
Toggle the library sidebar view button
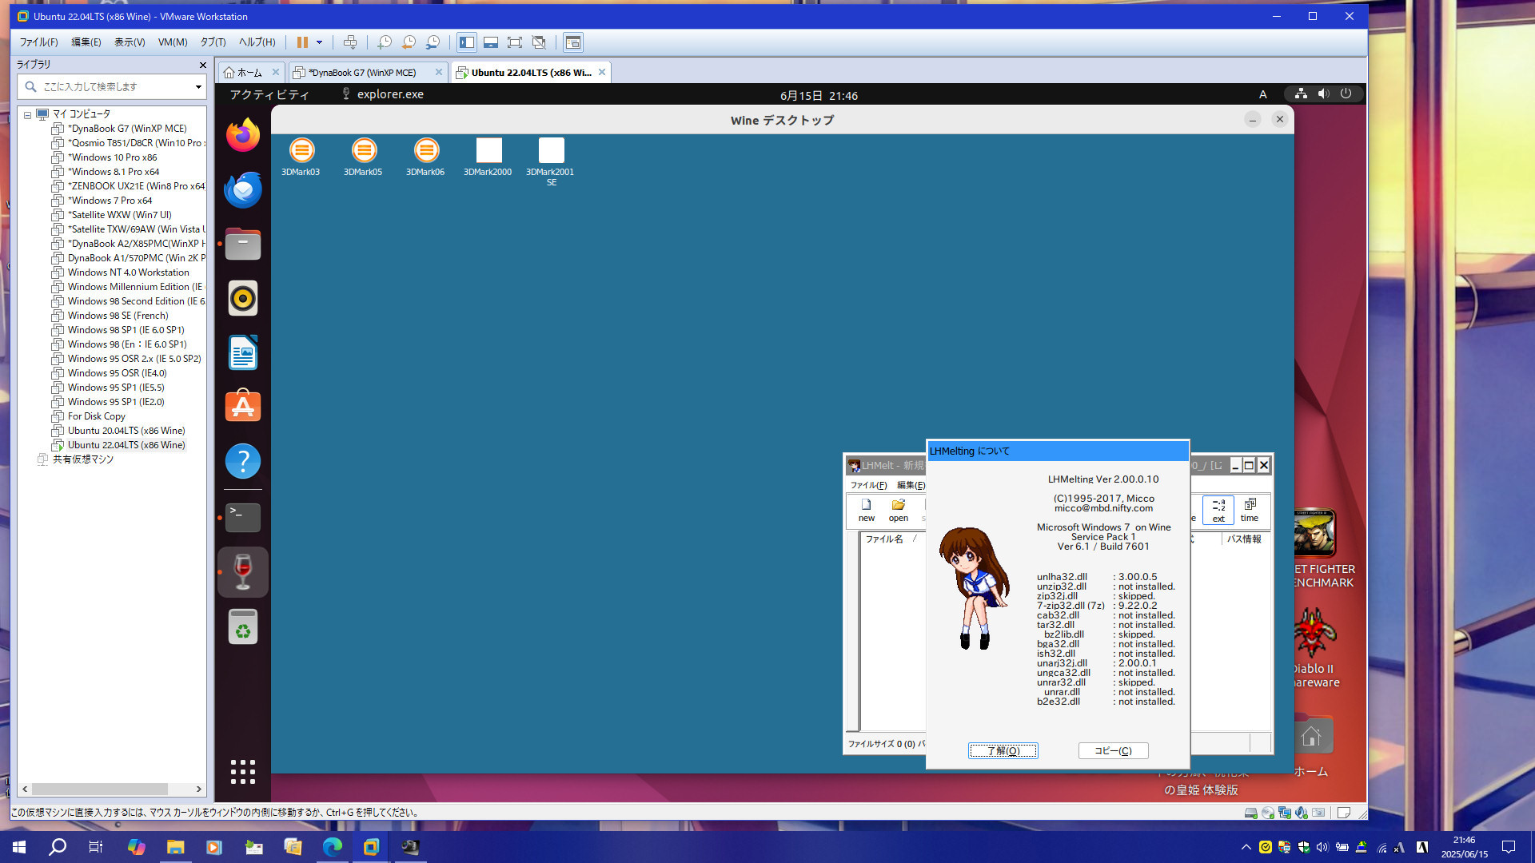(x=467, y=42)
